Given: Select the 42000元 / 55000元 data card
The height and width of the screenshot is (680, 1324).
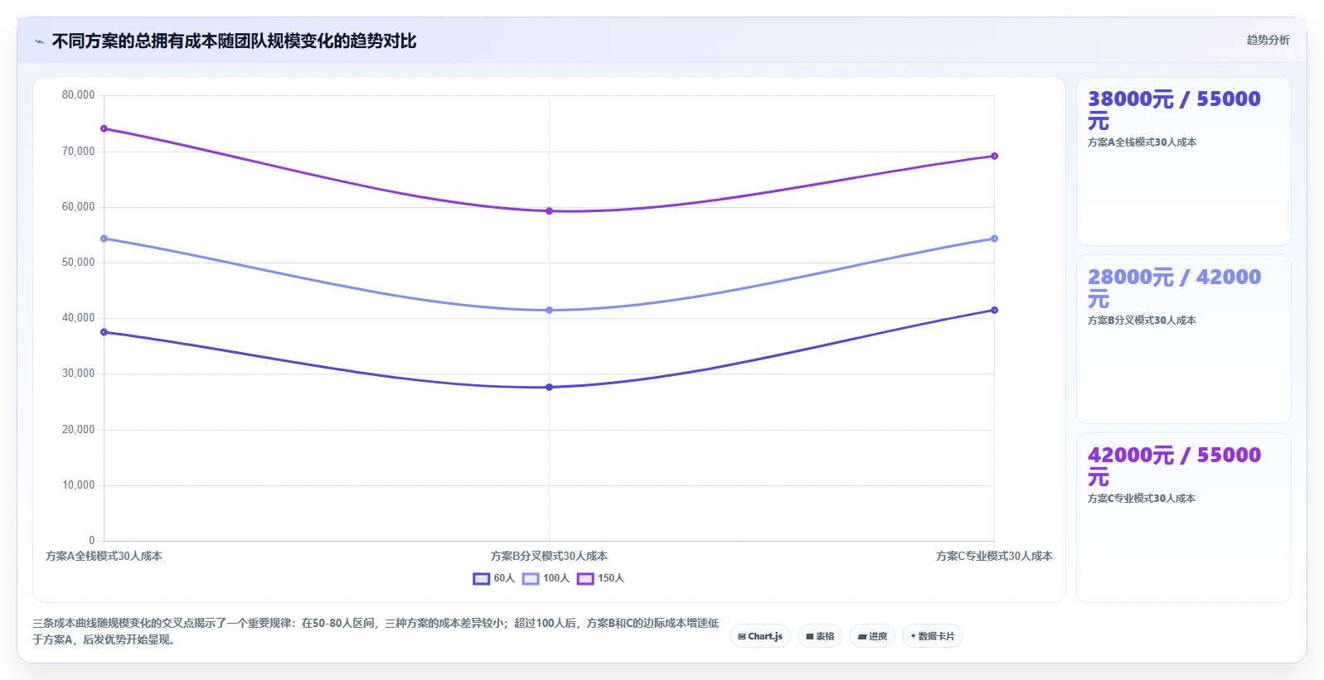Looking at the screenshot, I should tap(1183, 518).
